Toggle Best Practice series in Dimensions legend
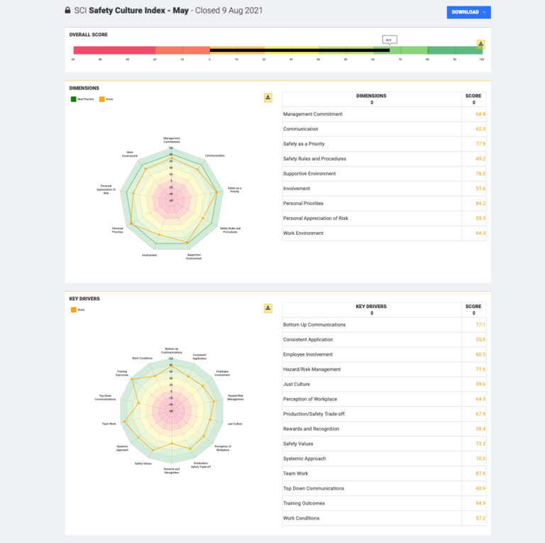The image size is (545, 543). tap(82, 99)
